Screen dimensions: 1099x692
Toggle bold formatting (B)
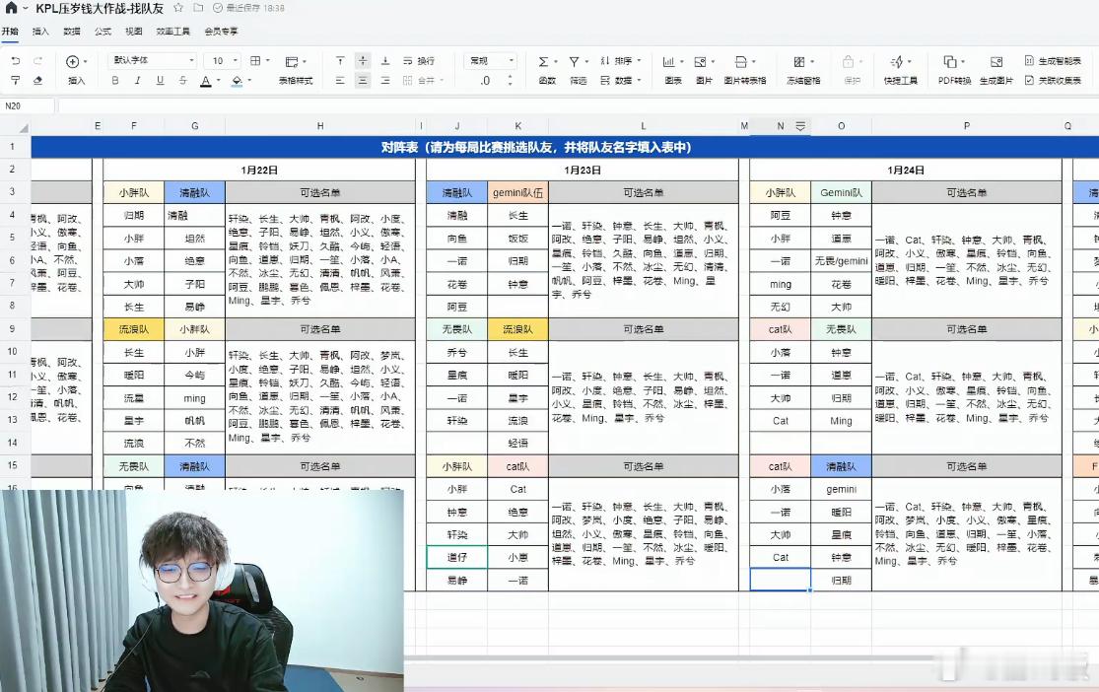[115, 81]
